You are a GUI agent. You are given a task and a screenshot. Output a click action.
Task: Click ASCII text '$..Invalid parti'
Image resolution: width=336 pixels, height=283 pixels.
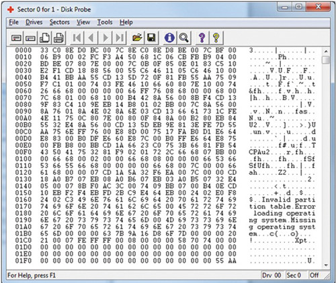(282, 200)
